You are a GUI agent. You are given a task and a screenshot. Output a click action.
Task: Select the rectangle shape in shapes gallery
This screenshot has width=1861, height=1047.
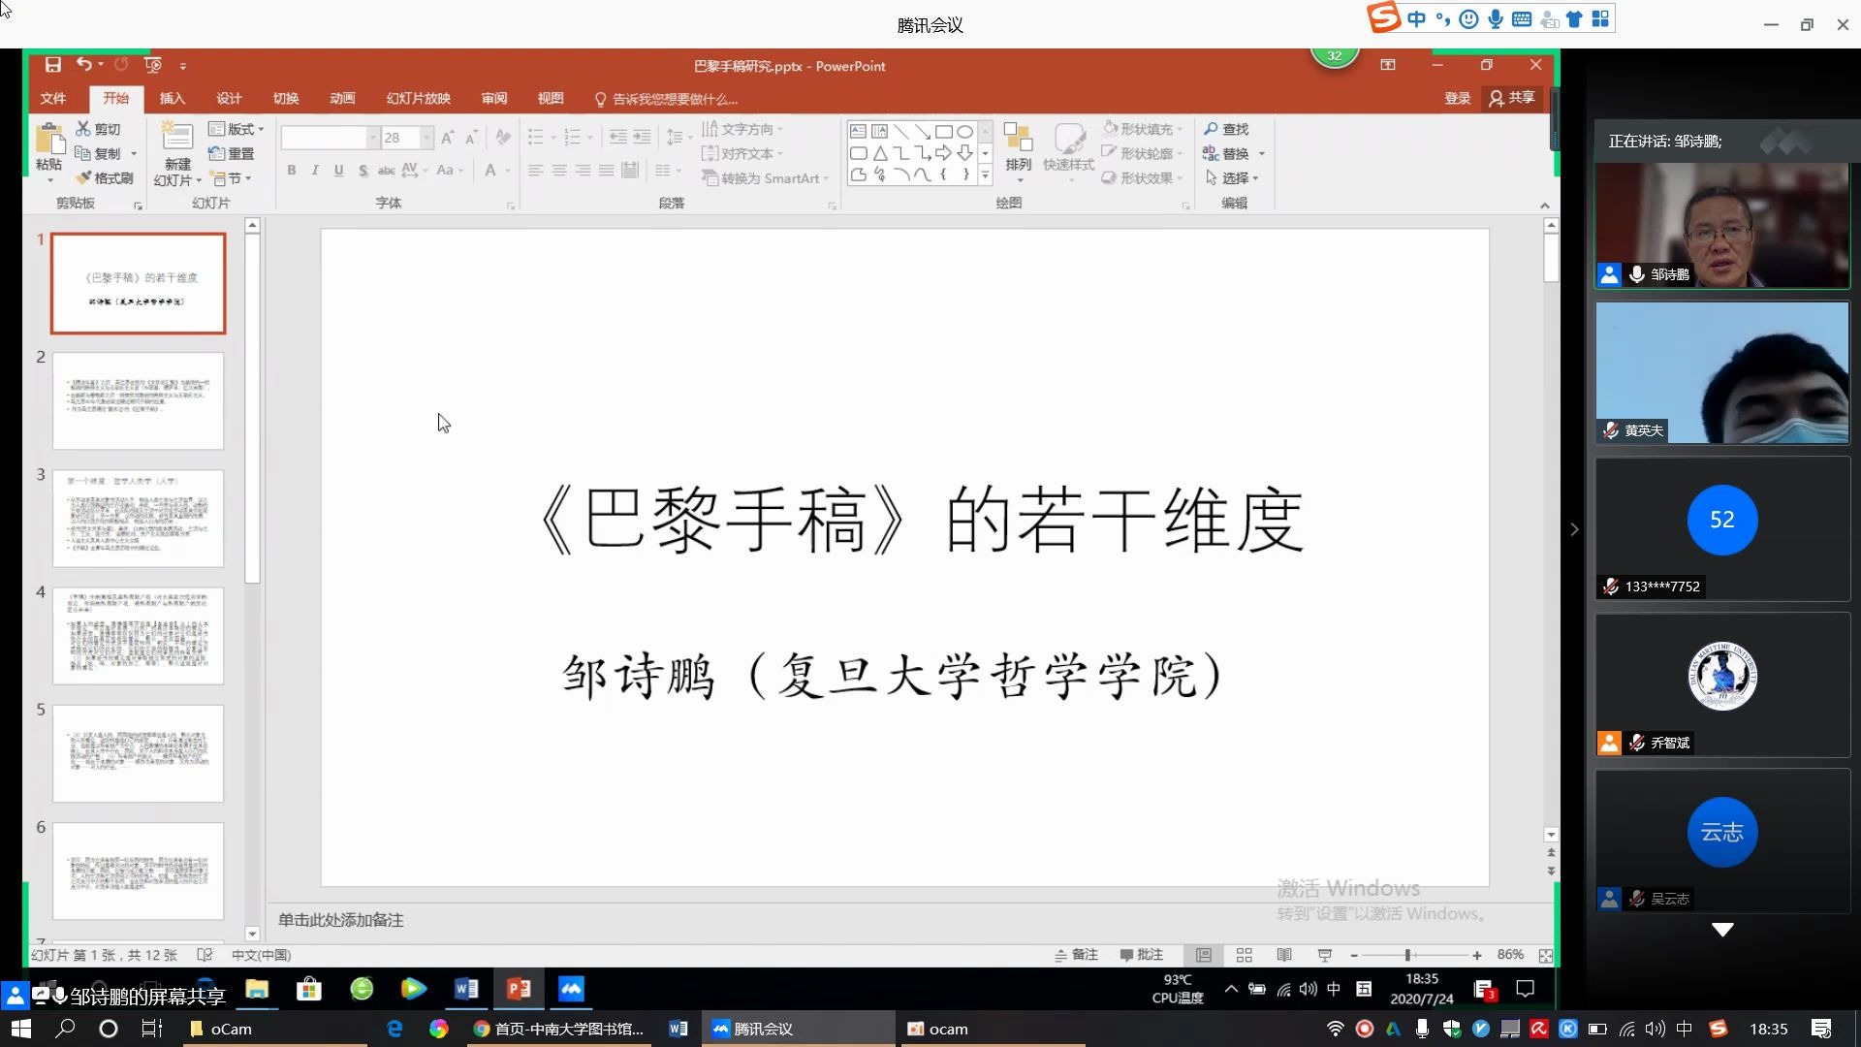pyautogui.click(x=943, y=132)
